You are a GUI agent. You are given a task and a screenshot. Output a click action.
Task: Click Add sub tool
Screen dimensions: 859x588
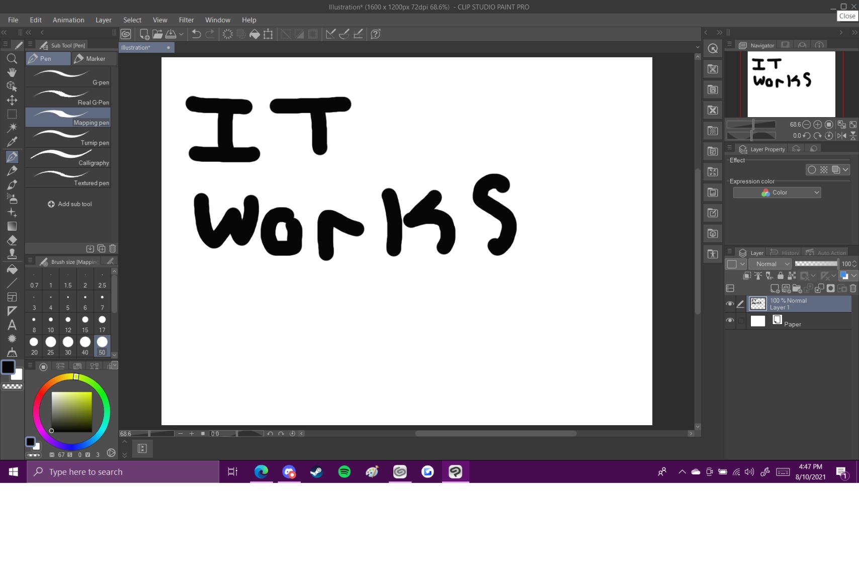70,204
